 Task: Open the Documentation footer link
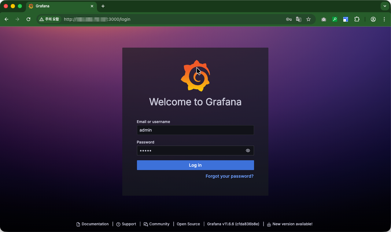93,224
